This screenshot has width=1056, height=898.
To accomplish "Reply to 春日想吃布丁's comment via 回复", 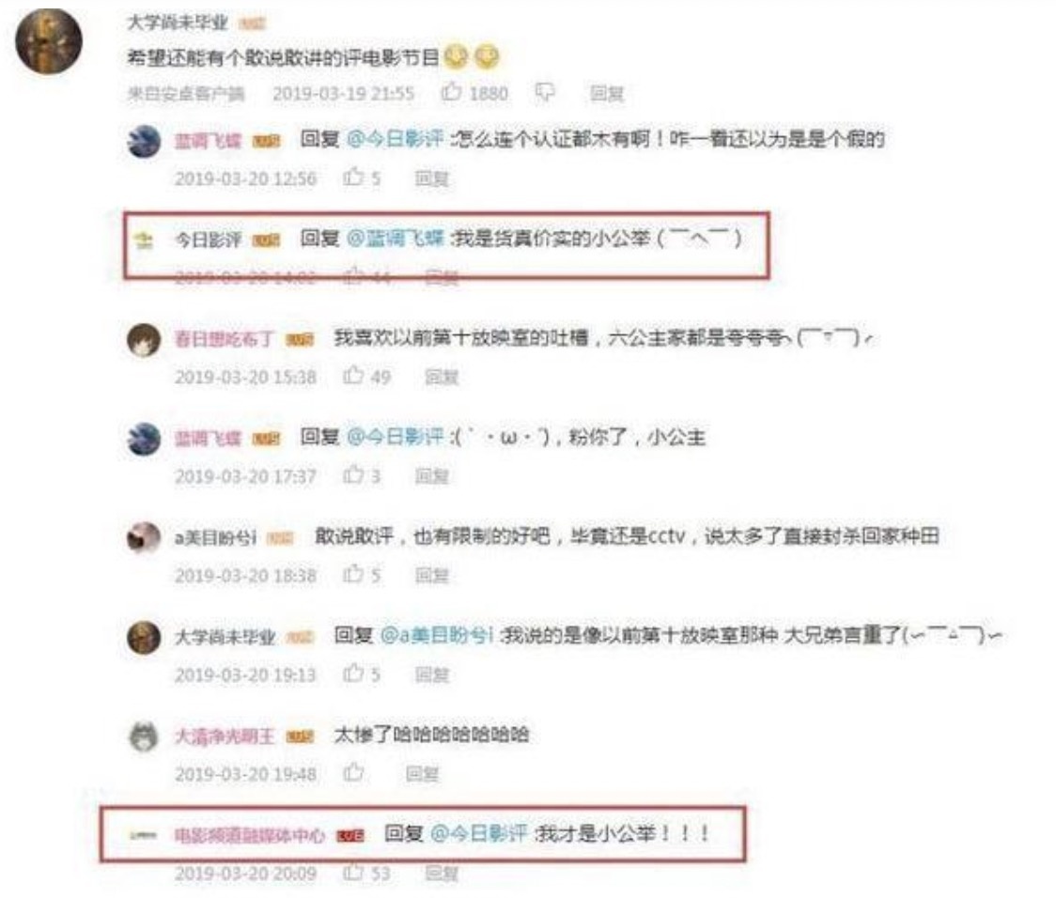I will 442,377.
